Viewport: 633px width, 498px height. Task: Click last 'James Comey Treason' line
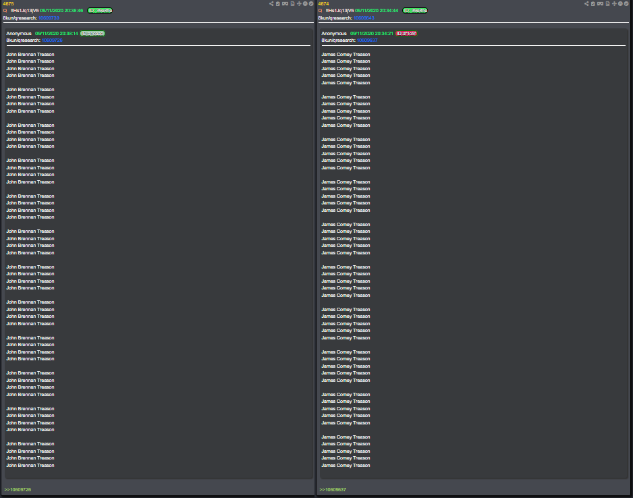tap(346, 466)
